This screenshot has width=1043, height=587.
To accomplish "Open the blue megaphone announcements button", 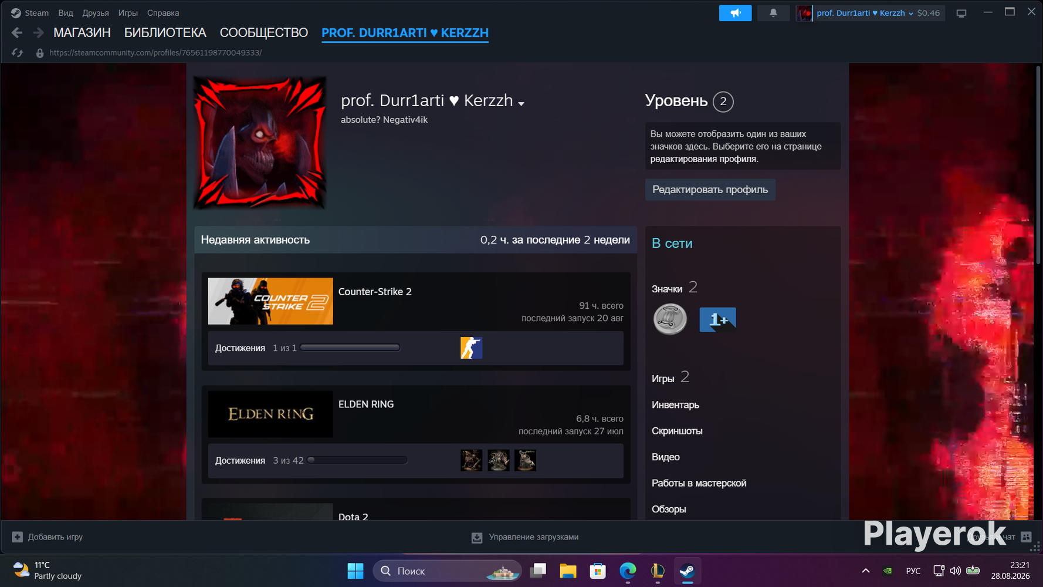I will [735, 13].
